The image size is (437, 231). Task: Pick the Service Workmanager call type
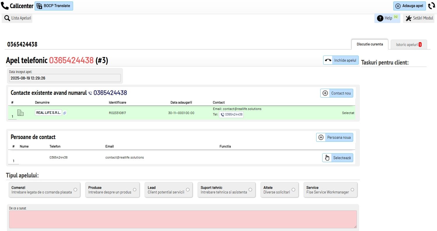click(x=352, y=190)
